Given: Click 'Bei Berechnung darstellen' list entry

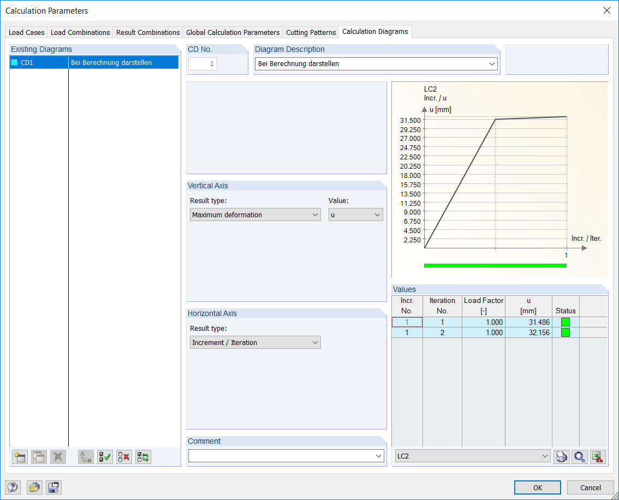Looking at the screenshot, I should click(x=111, y=62).
